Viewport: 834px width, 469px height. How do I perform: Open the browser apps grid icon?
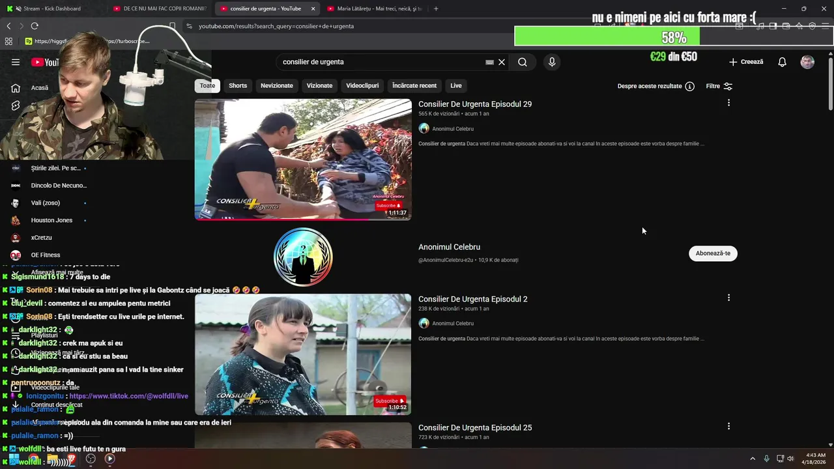pyautogui.click(x=8, y=41)
